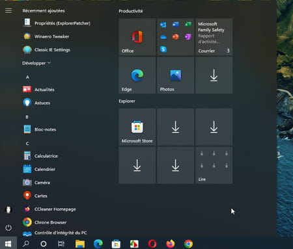Viewport: 293px width, 249px height.
Task: Click the power button in Start sidebar
Action: click(x=8, y=228)
